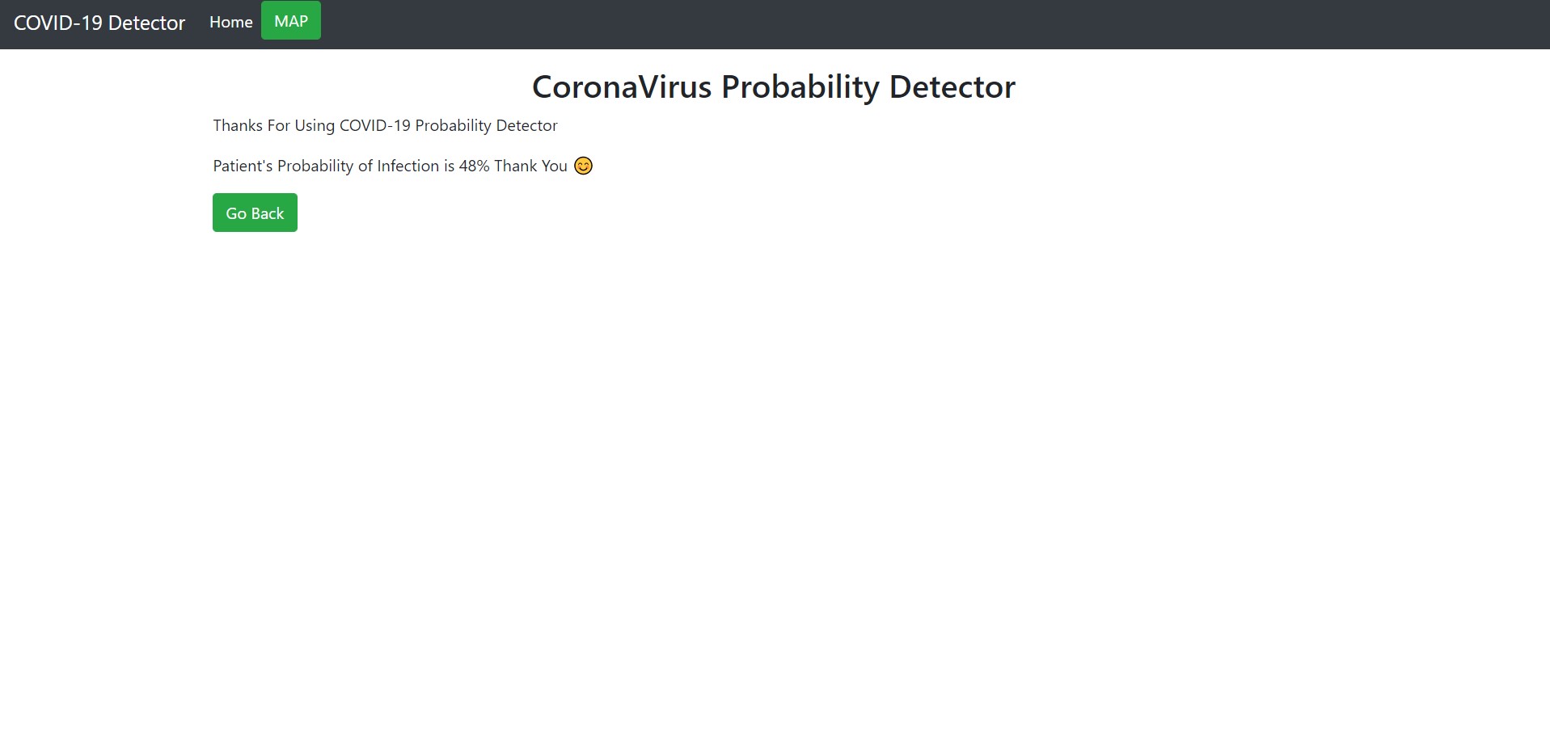Click the blank white page area
Screen dimensions: 1550x737
(x=775, y=485)
